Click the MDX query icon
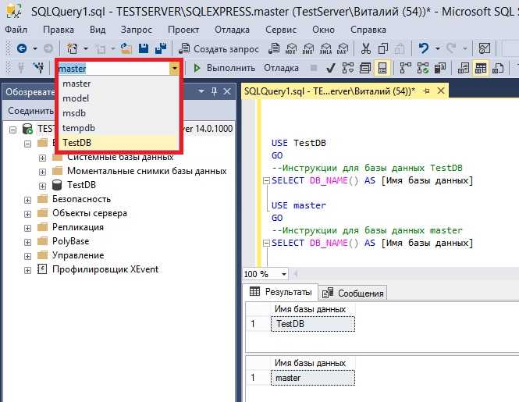 tap(293, 48)
